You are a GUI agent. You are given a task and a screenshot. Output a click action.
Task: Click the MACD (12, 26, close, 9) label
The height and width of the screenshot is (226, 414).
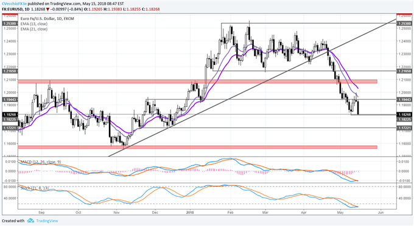pos(41,162)
